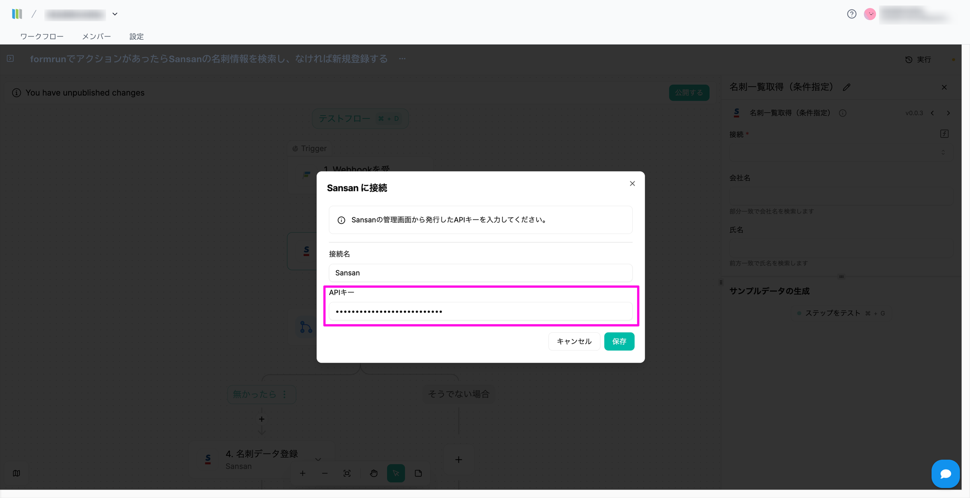Click the app logo in the top-left corner
Screen dimensions: 970x498
click(x=17, y=14)
